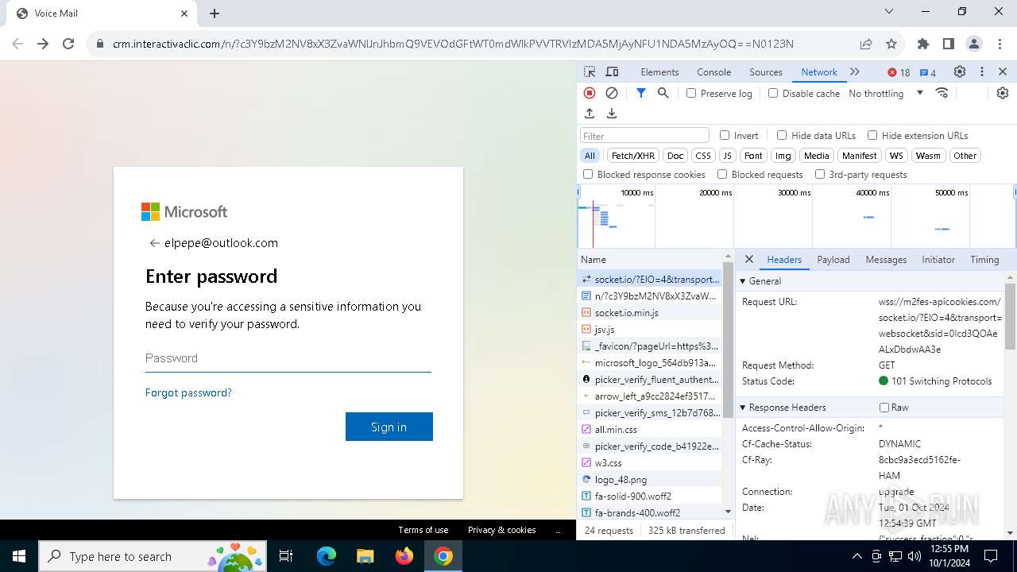
Task: Show hidden system tray icons
Action: 857,556
